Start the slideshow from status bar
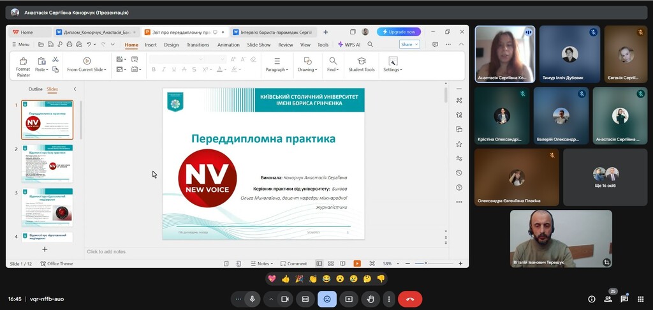Image resolution: width=653 pixels, height=310 pixels. 357,263
